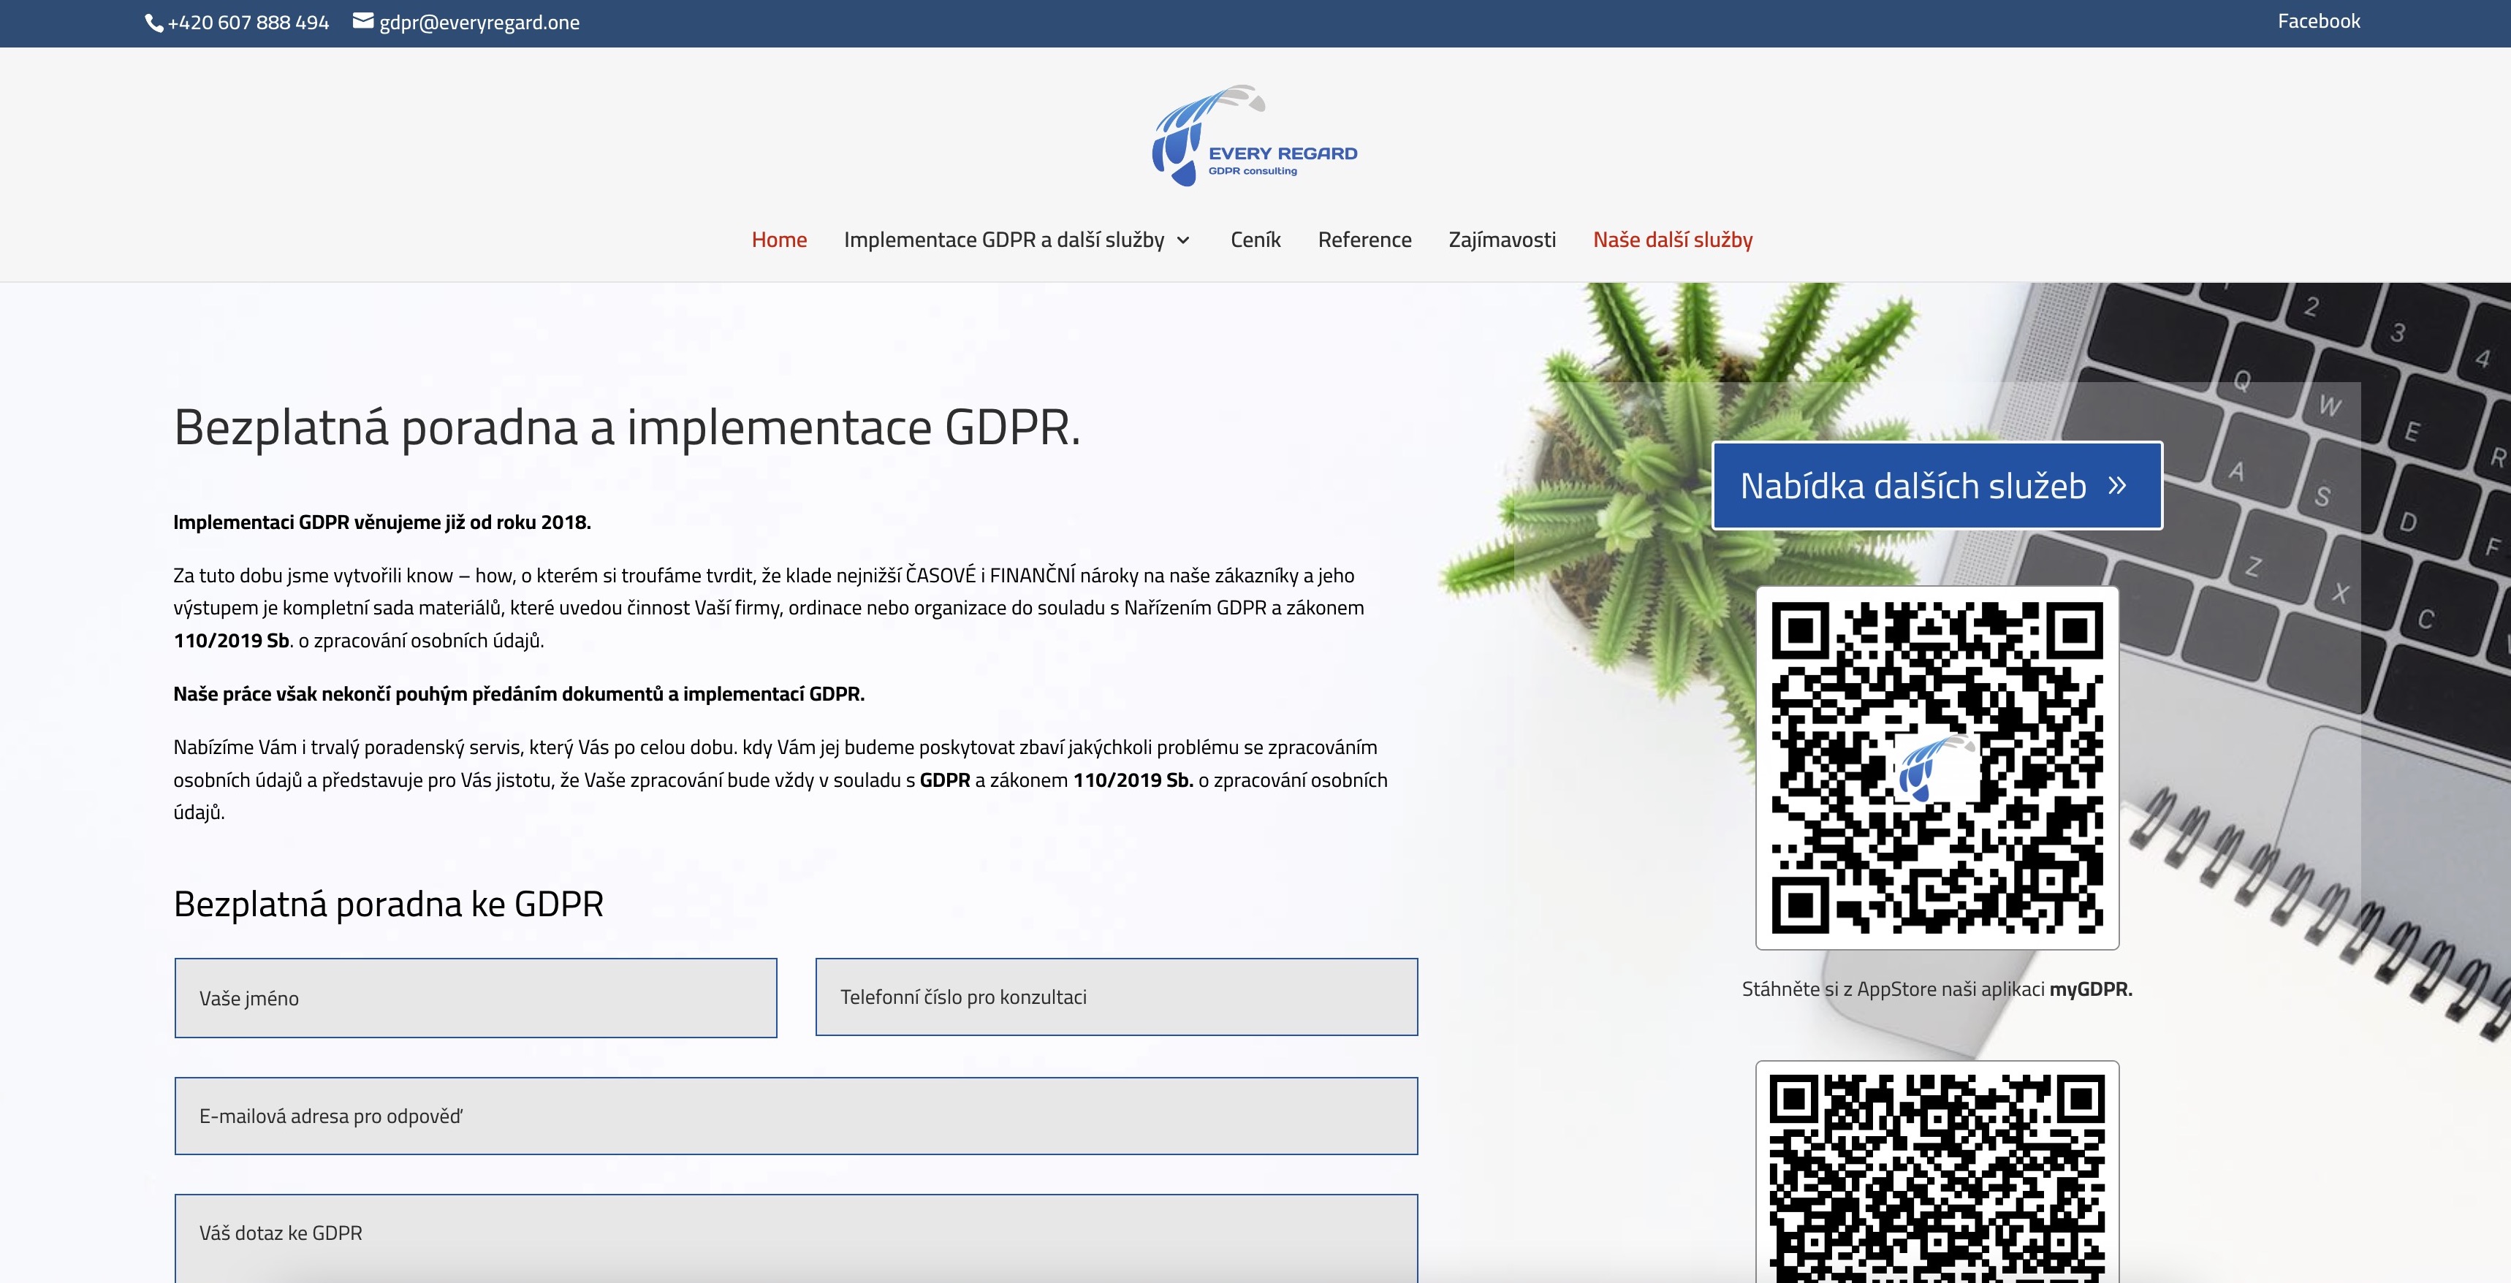Open Naše další služby link
This screenshot has width=2511, height=1283.
(x=1673, y=240)
